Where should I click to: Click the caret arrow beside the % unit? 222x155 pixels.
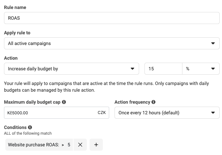tap(213, 69)
